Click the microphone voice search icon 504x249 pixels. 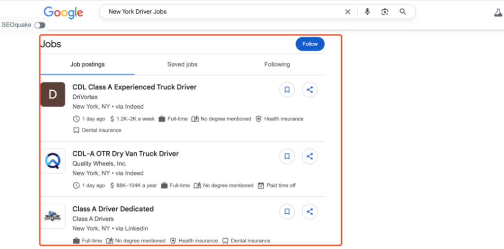[367, 12]
